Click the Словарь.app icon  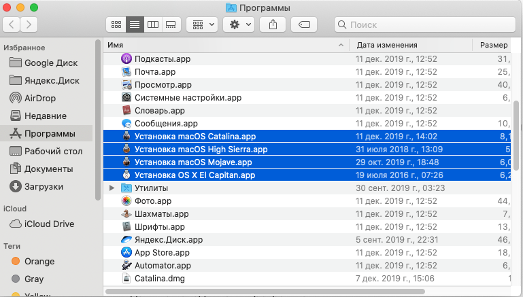[126, 110]
